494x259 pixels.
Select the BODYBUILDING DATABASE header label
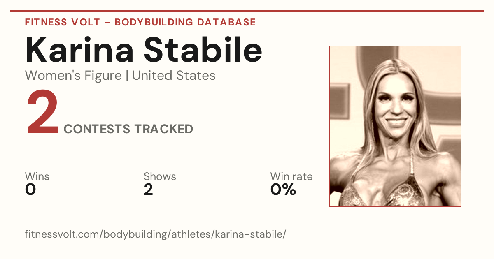point(185,22)
